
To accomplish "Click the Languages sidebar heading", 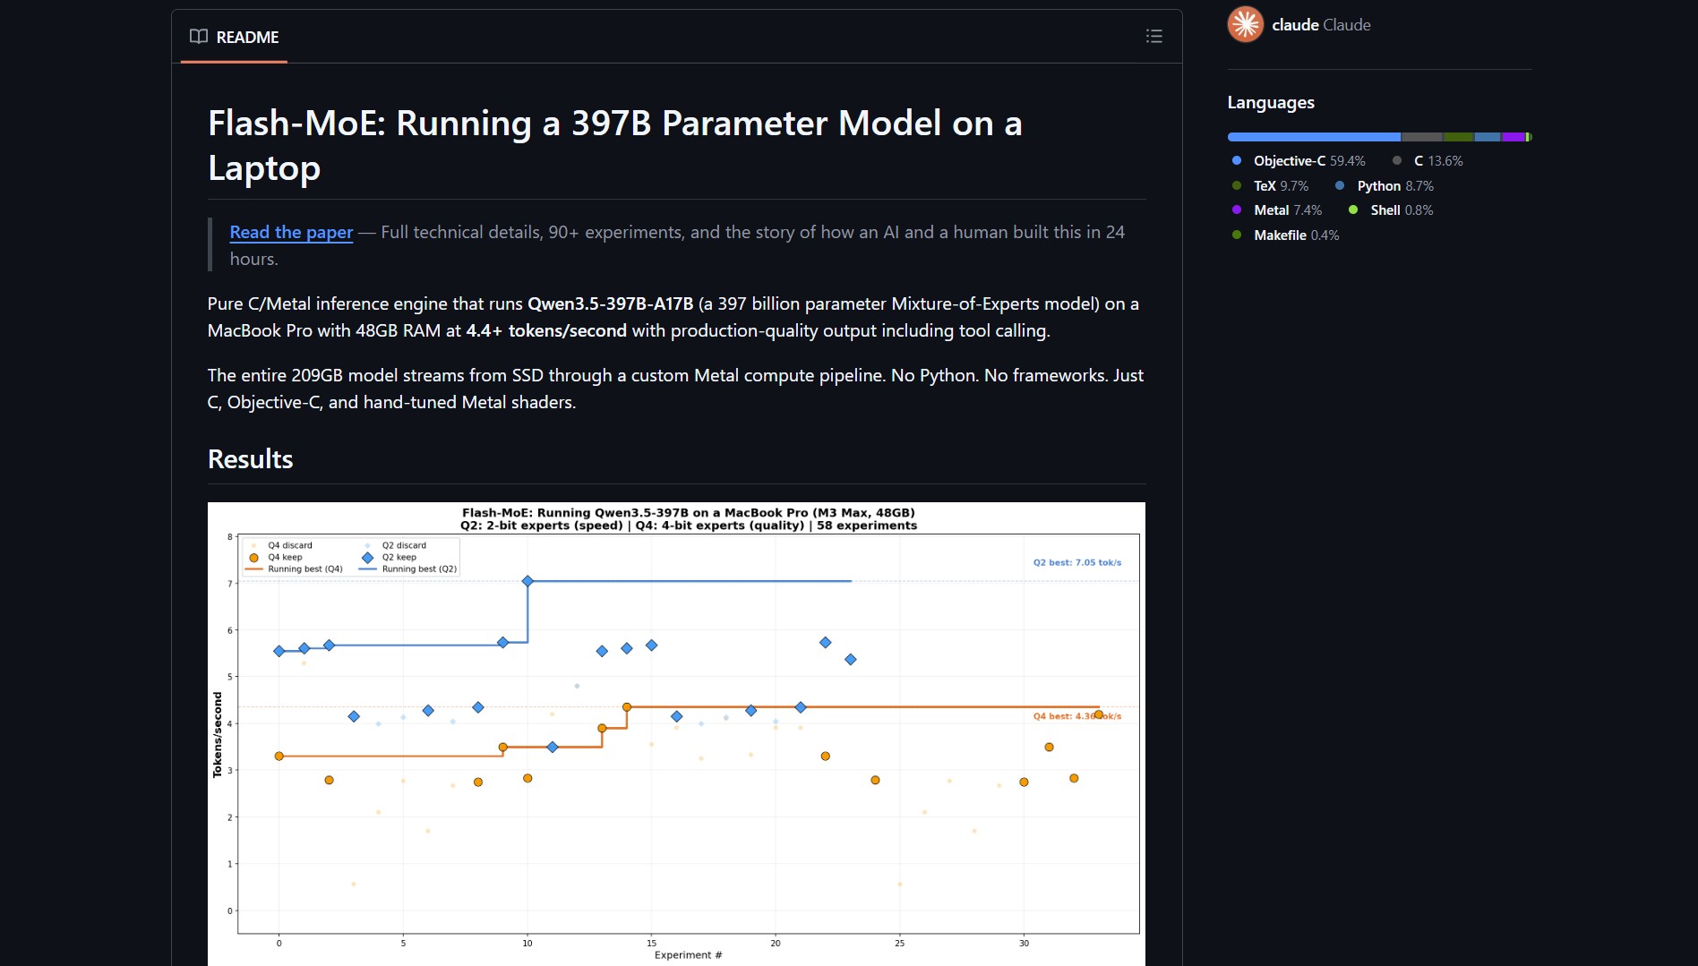I will click(x=1270, y=103).
